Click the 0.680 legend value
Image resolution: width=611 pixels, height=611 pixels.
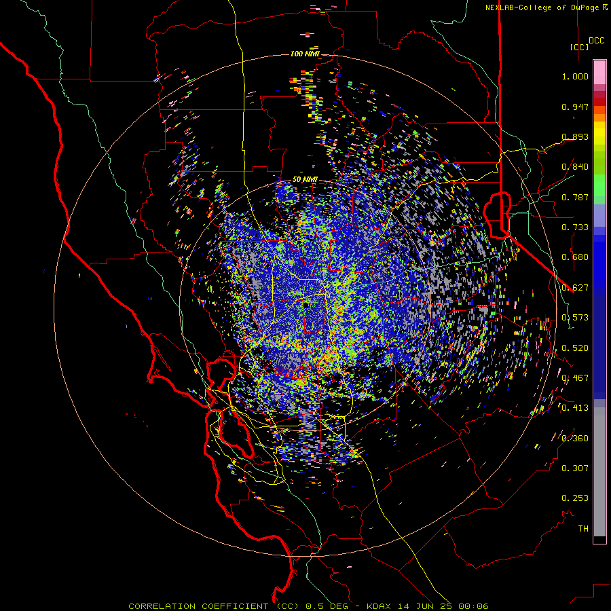point(575,257)
